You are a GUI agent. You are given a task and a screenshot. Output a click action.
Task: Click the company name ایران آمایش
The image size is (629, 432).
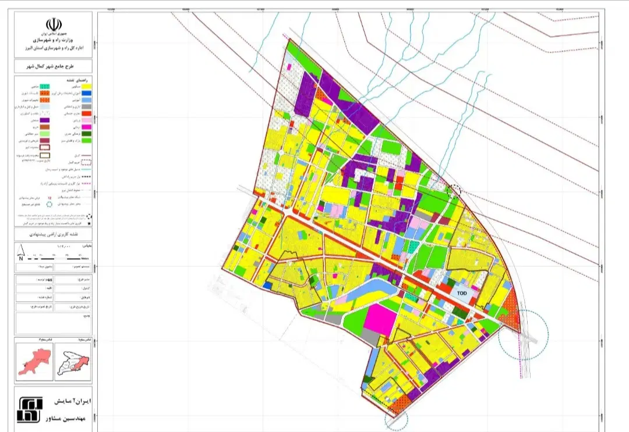73,401
